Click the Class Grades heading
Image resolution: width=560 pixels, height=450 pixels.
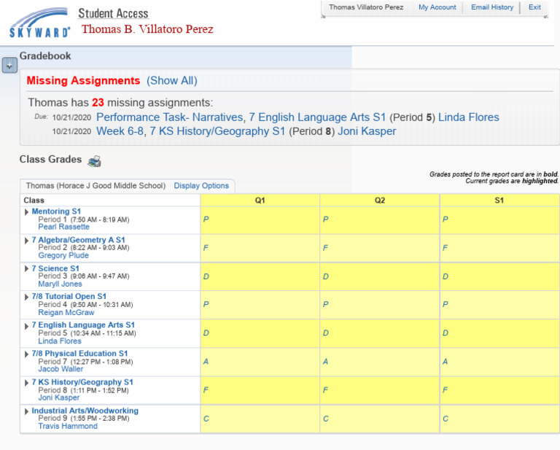51,159
